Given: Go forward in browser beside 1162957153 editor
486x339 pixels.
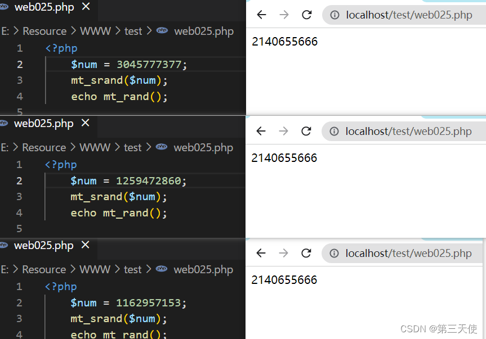Looking at the screenshot, I should [283, 253].
